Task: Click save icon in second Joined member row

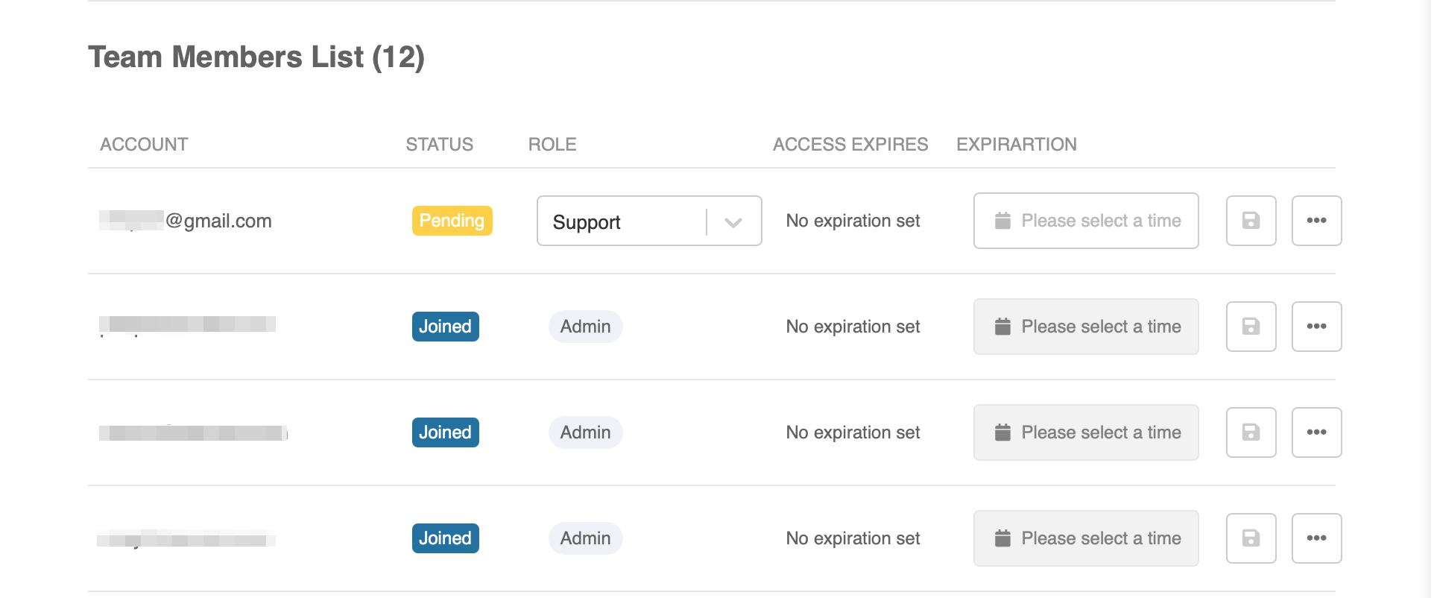Action: [1250, 432]
